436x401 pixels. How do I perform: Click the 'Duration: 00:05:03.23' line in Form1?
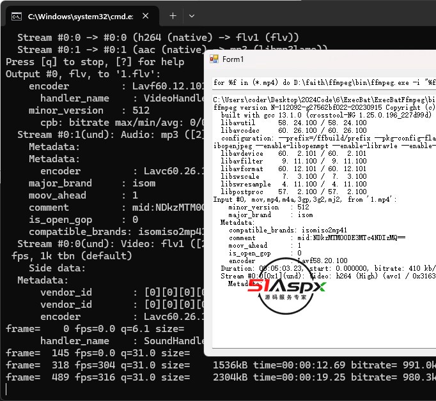[x=328, y=268]
